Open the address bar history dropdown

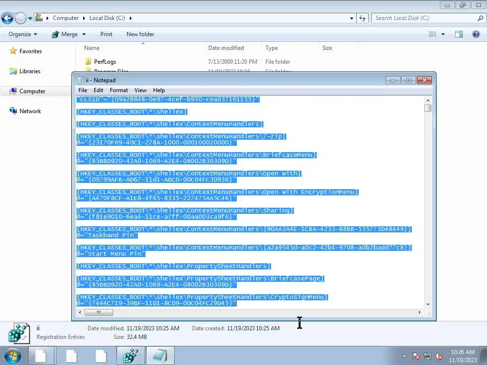351,19
